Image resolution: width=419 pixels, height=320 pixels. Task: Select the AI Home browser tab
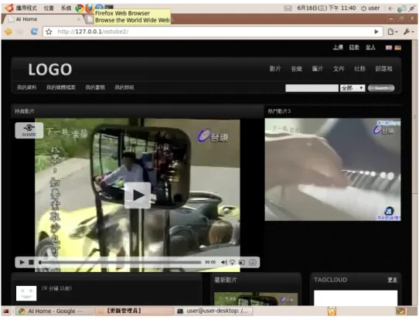pos(43,19)
